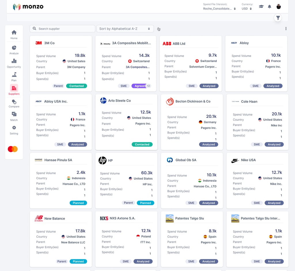Click the monzo logo
The width and height of the screenshot is (295, 271).
28,7
